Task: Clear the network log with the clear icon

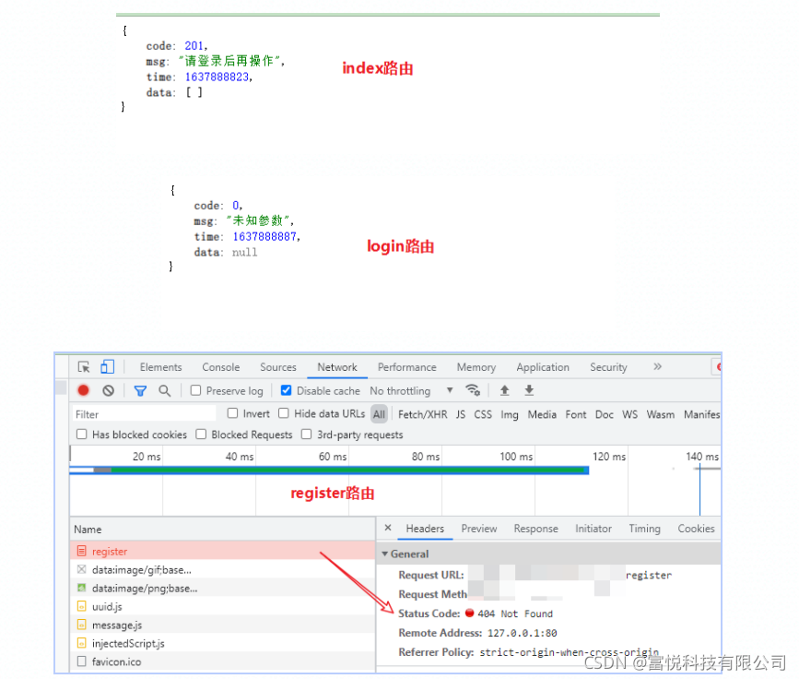Action: [x=108, y=390]
